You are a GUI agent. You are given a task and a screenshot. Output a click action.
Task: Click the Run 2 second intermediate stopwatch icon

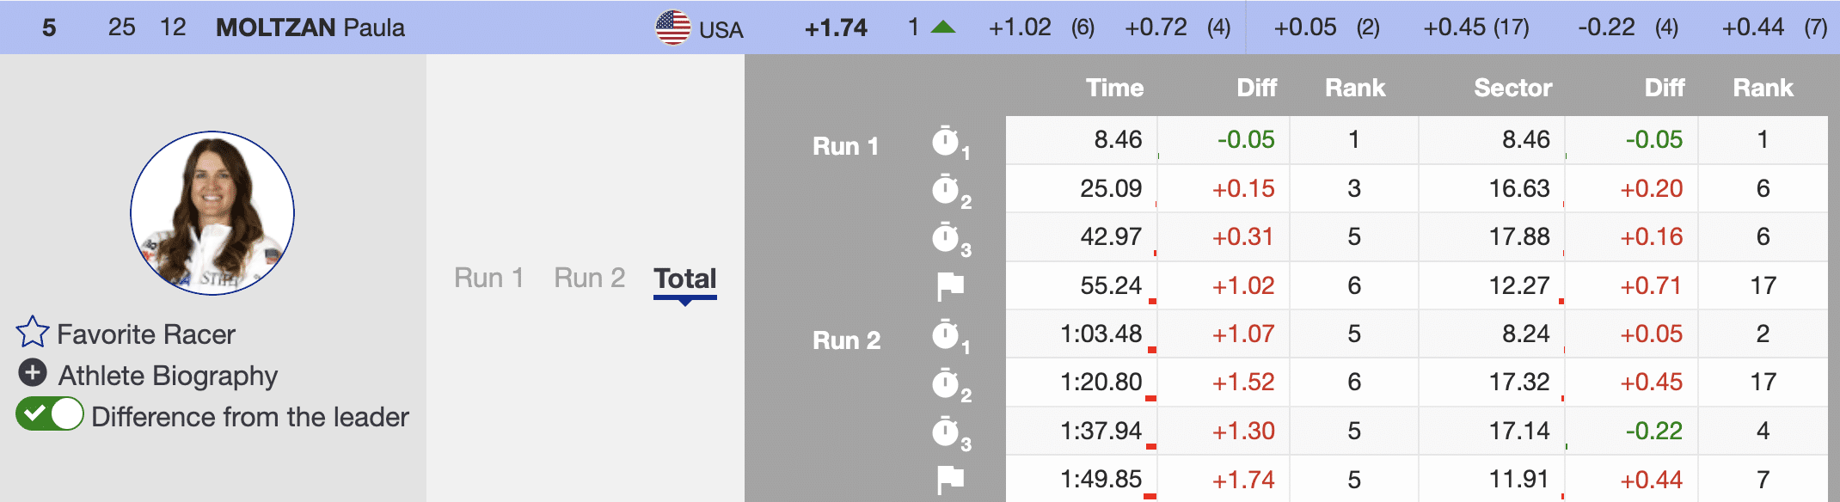tap(947, 383)
